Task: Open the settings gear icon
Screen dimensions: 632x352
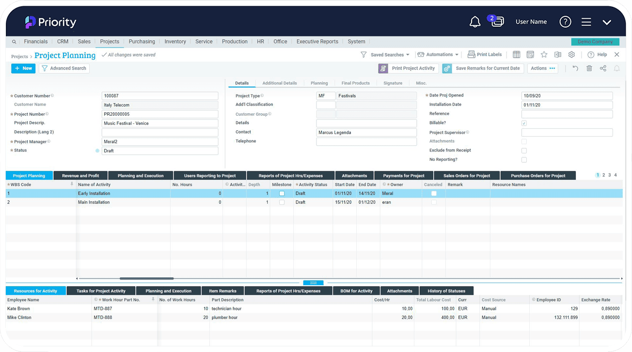Action: point(571,55)
